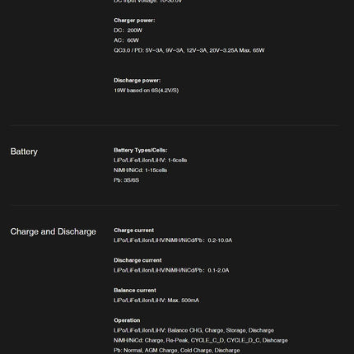The width and height of the screenshot is (354, 354).
Task: Select the LiPo/LiFe/LiIon/LiHV 1-6cells line
Action: [151, 161]
